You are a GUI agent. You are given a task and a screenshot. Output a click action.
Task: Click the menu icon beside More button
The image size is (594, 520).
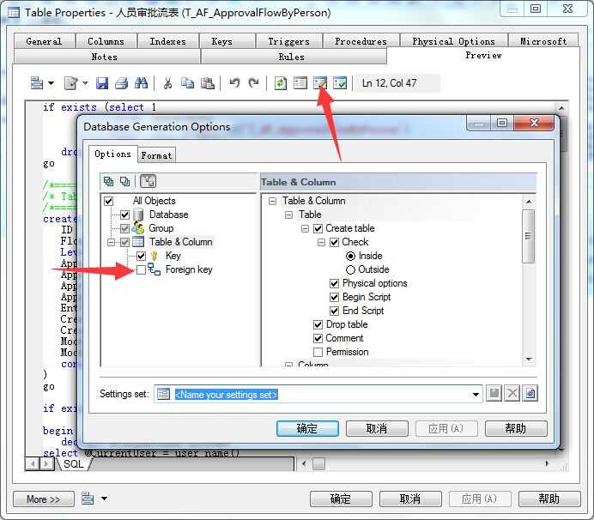88,499
